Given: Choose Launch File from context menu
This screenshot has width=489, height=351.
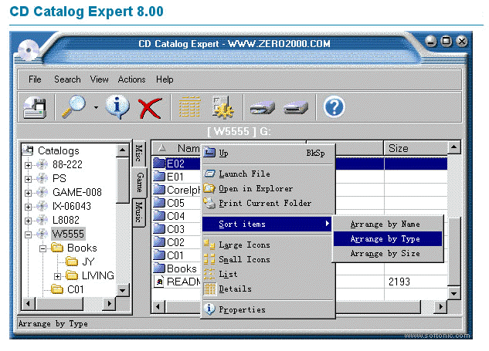Looking at the screenshot, I should (x=268, y=174).
